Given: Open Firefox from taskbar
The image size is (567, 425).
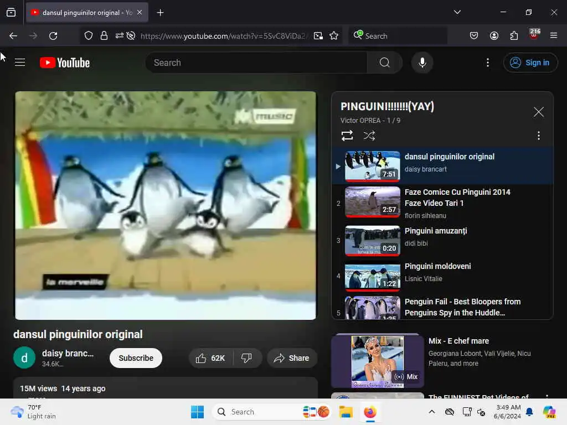Looking at the screenshot, I should 370,412.
